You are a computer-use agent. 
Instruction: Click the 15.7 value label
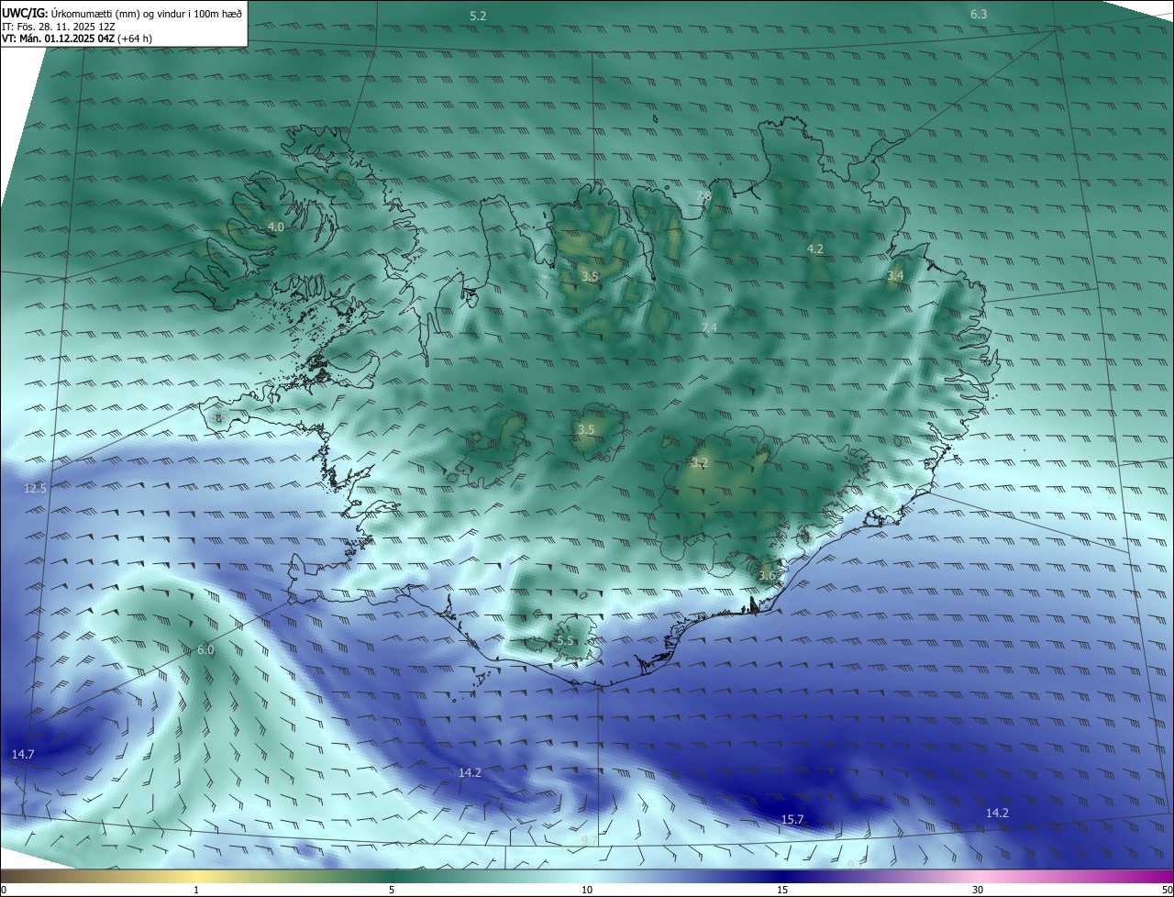(792, 819)
